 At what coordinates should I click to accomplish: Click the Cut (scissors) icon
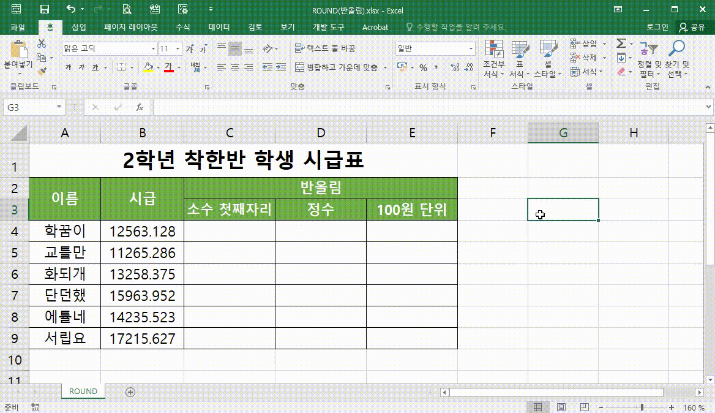coord(41,44)
